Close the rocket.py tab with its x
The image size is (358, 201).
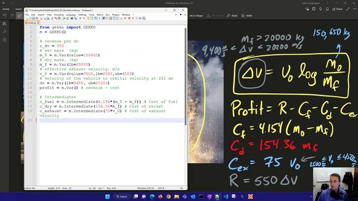point(38,23)
